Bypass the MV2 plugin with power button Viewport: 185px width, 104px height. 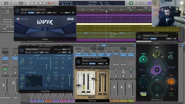[x=78, y=62]
